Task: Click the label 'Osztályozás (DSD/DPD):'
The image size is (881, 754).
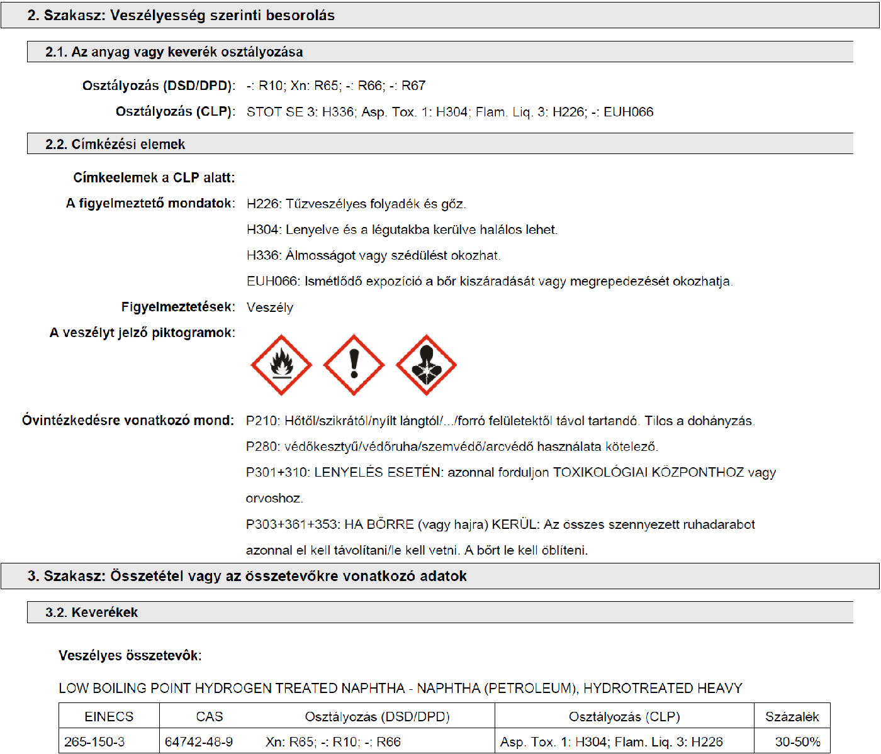Action: coord(159,86)
